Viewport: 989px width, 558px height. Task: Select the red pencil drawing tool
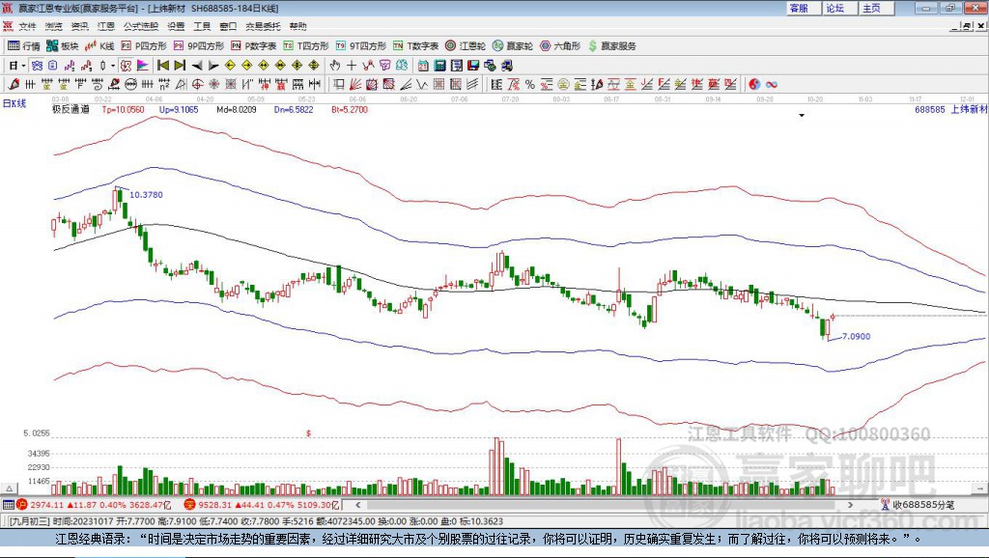[x=14, y=84]
